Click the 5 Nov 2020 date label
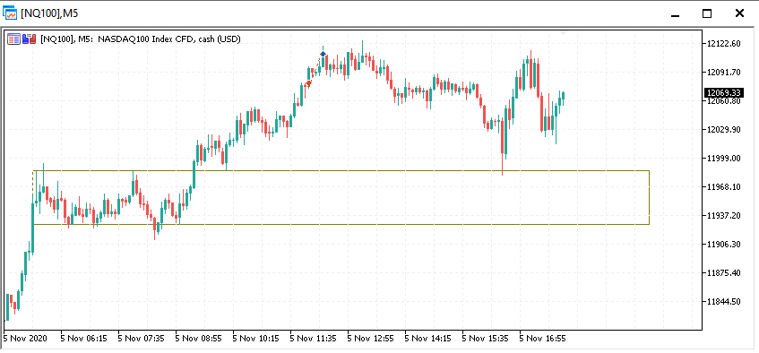 [x=25, y=338]
